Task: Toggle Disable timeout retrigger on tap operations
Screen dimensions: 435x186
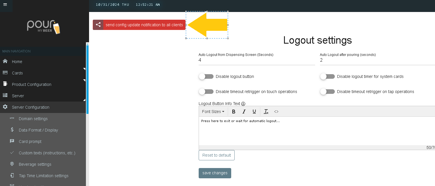Action: tap(327, 92)
